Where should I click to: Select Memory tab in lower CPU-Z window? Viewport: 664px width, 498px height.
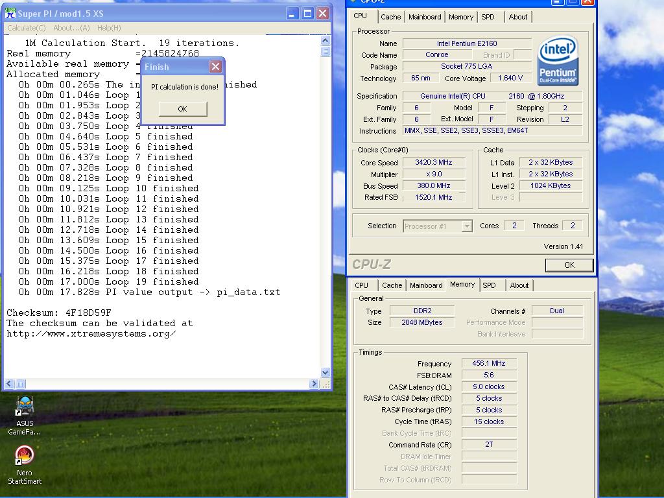pyautogui.click(x=462, y=284)
